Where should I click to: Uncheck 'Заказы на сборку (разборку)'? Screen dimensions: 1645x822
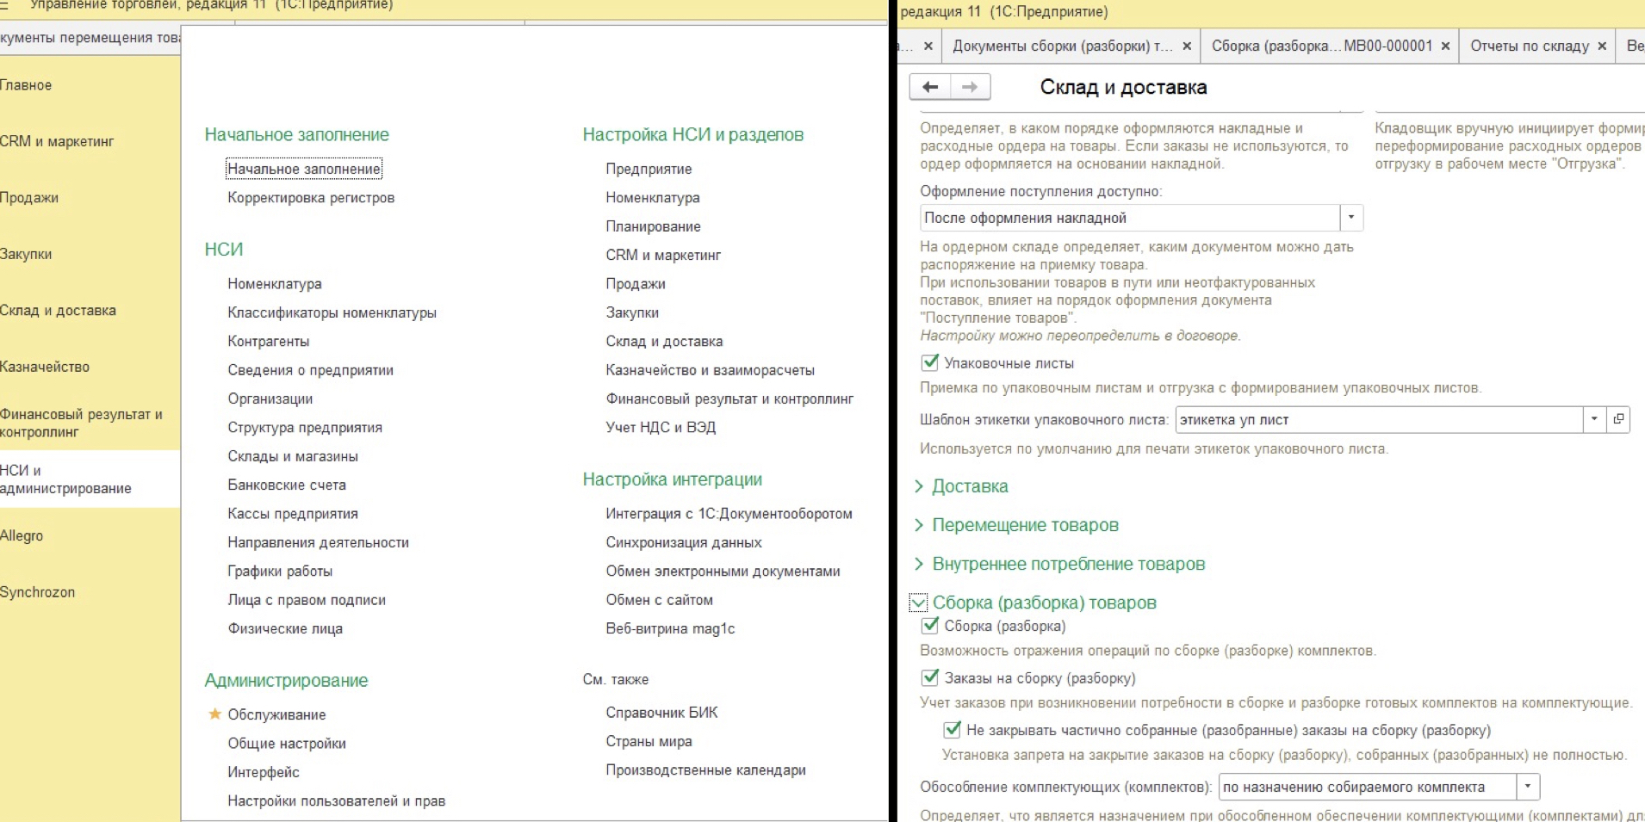pyautogui.click(x=930, y=677)
